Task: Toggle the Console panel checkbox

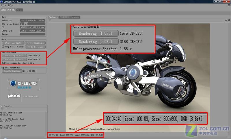Action: click(x=2, y=106)
